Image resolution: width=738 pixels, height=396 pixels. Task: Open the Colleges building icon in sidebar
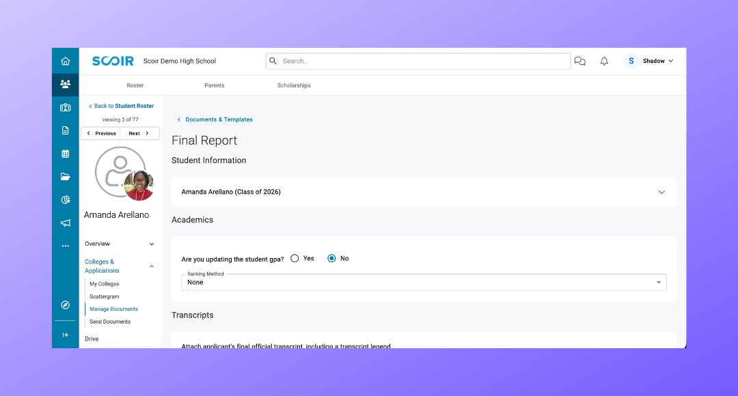click(65, 107)
